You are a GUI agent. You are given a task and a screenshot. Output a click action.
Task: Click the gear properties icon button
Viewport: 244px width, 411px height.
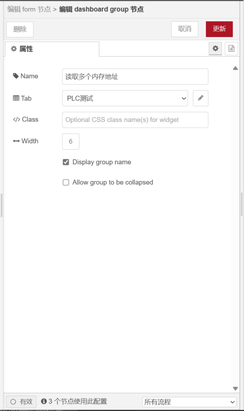pyautogui.click(x=215, y=49)
